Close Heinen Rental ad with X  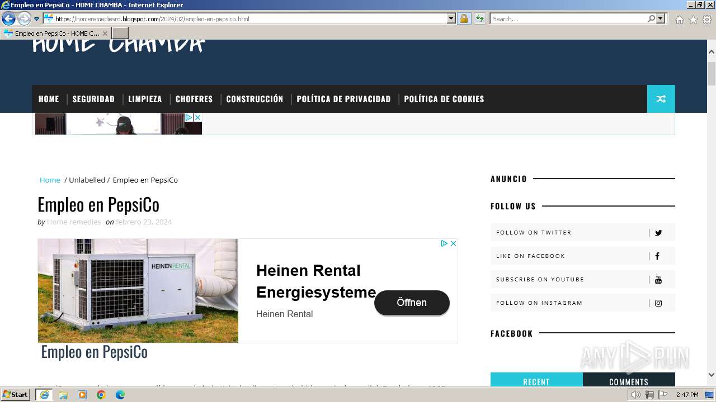pos(454,243)
